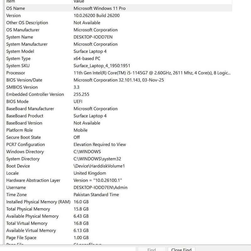Screen dimensions: 251x251
Task: Select the System SKU label
Action: coord(18,66)
